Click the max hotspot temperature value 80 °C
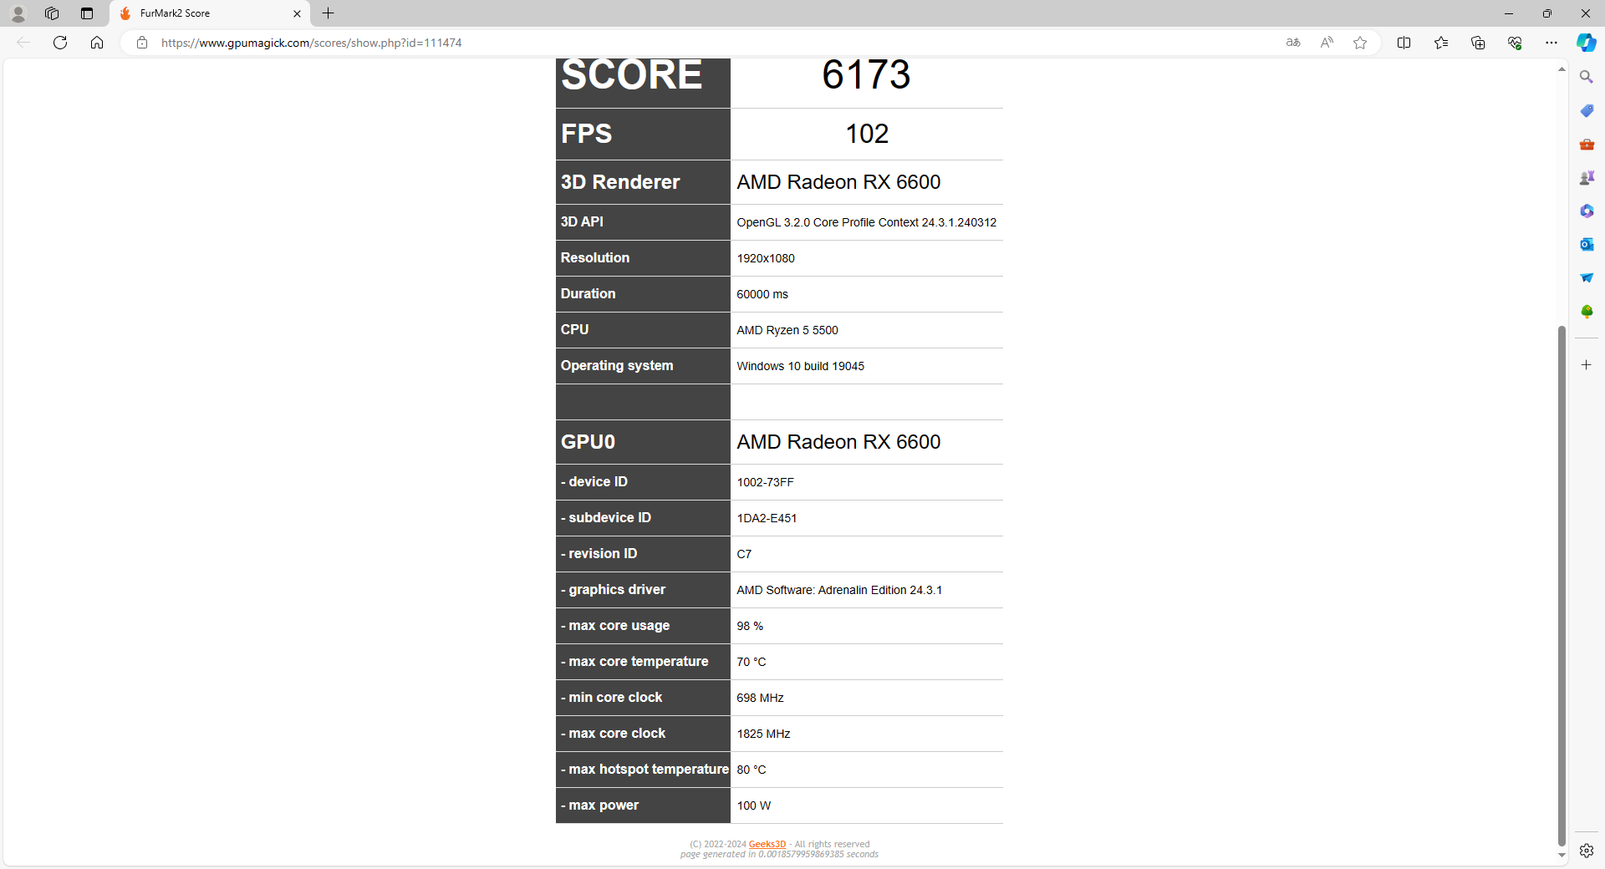 pos(752,770)
